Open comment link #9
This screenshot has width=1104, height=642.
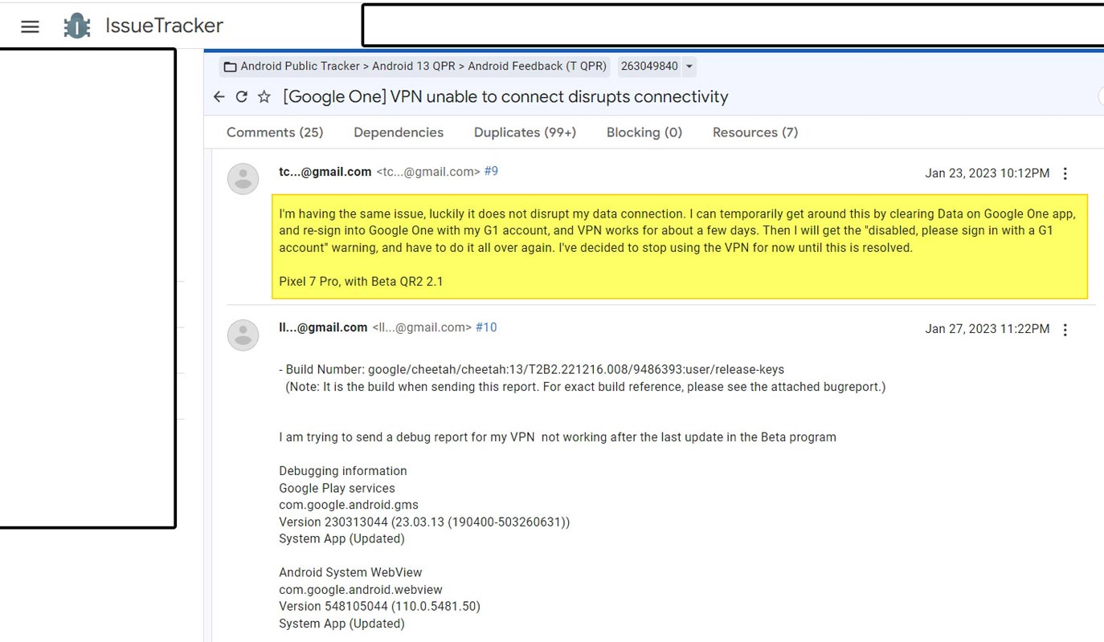coord(491,171)
